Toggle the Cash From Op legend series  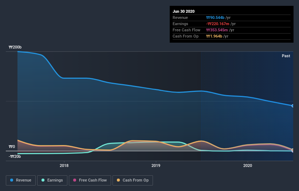pos(133,180)
